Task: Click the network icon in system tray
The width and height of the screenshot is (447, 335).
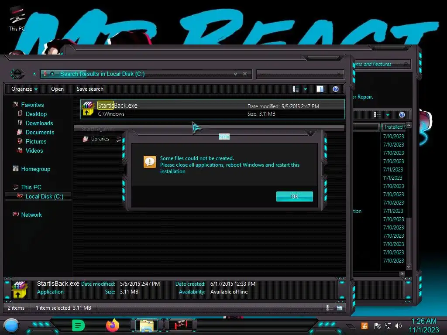Action: (x=388, y=325)
